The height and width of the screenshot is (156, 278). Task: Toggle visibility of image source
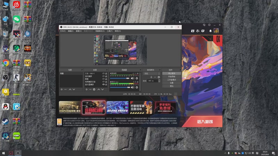click(103, 79)
